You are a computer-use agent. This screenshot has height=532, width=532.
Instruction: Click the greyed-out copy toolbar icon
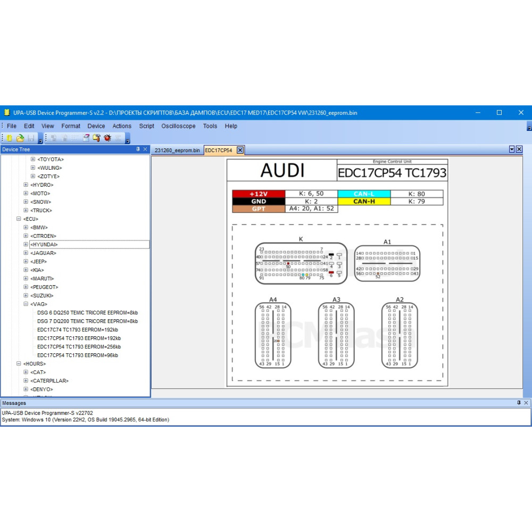pos(54,138)
